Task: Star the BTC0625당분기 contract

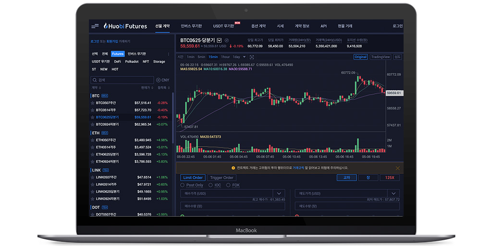Action: pos(93,117)
